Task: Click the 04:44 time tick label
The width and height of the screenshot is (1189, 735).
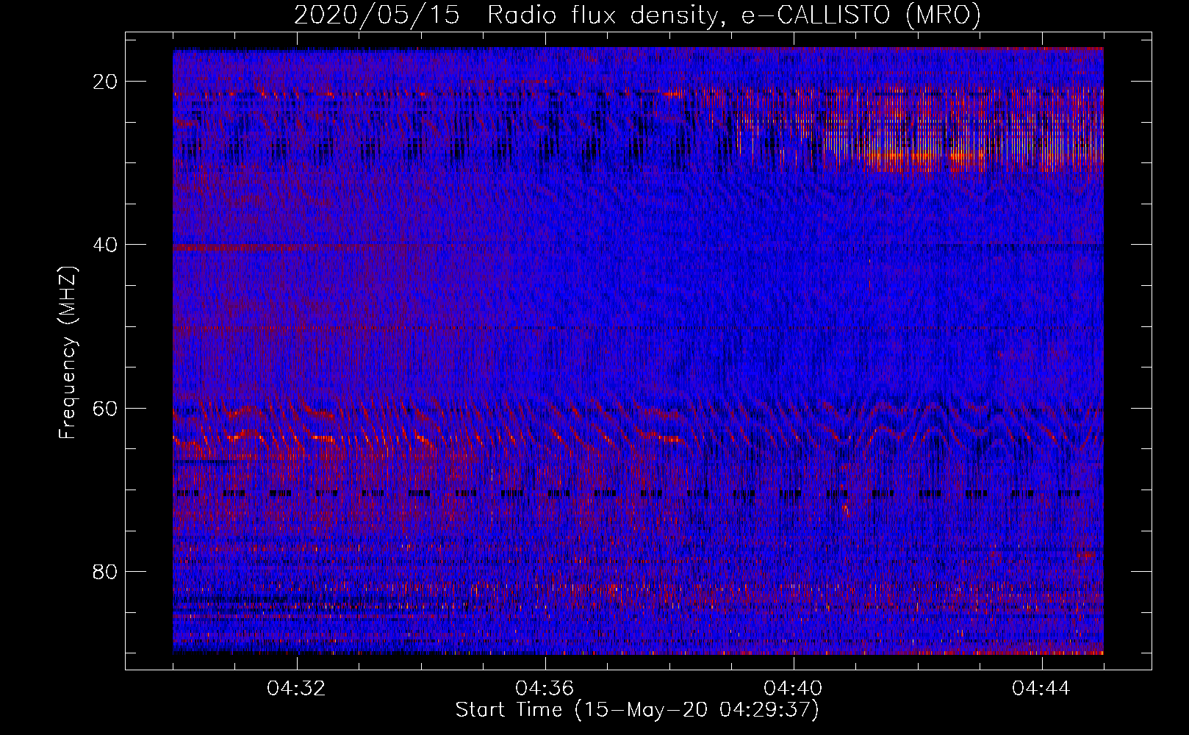Action: [1042, 689]
